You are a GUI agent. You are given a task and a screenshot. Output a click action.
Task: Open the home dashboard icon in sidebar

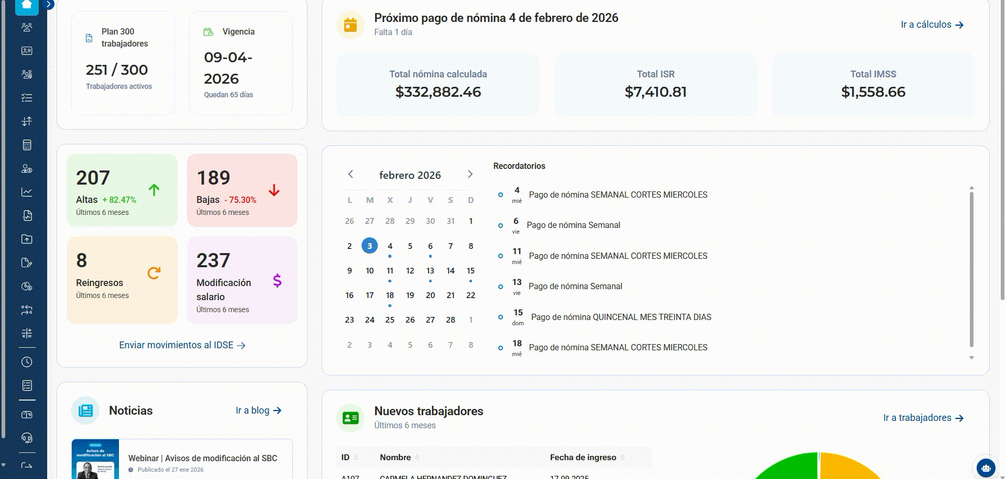coord(27,5)
